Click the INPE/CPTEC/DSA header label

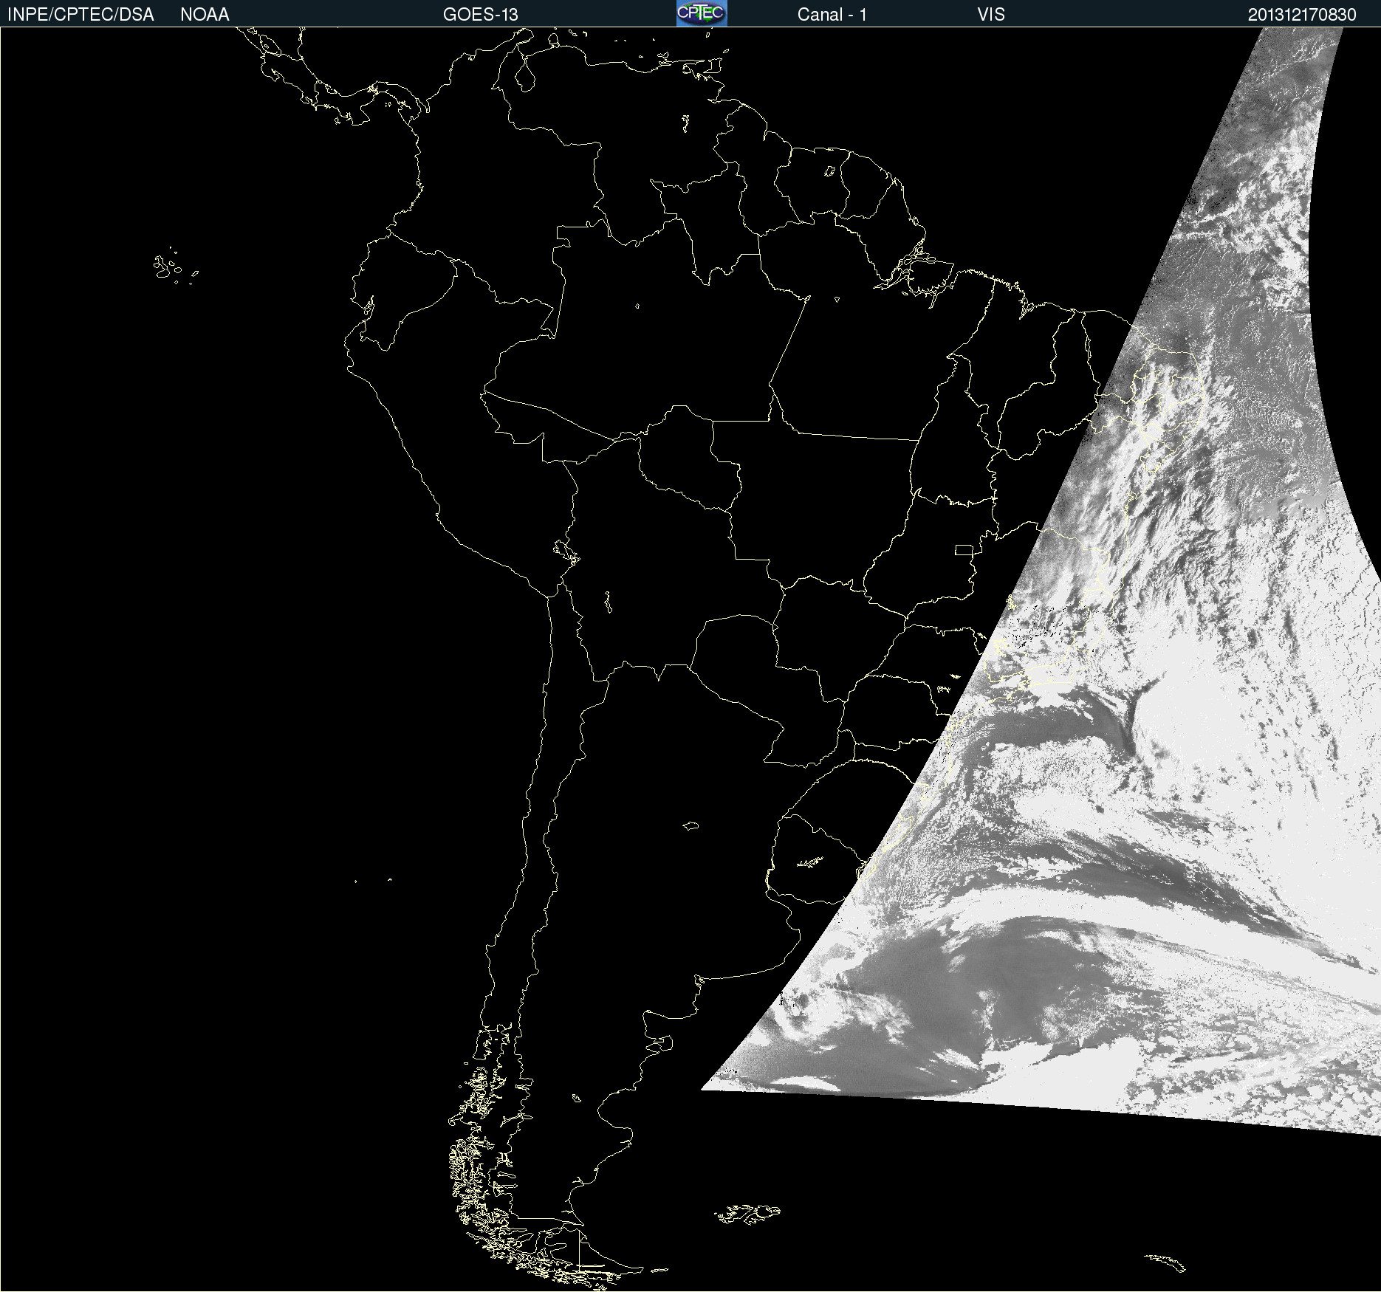coord(80,15)
